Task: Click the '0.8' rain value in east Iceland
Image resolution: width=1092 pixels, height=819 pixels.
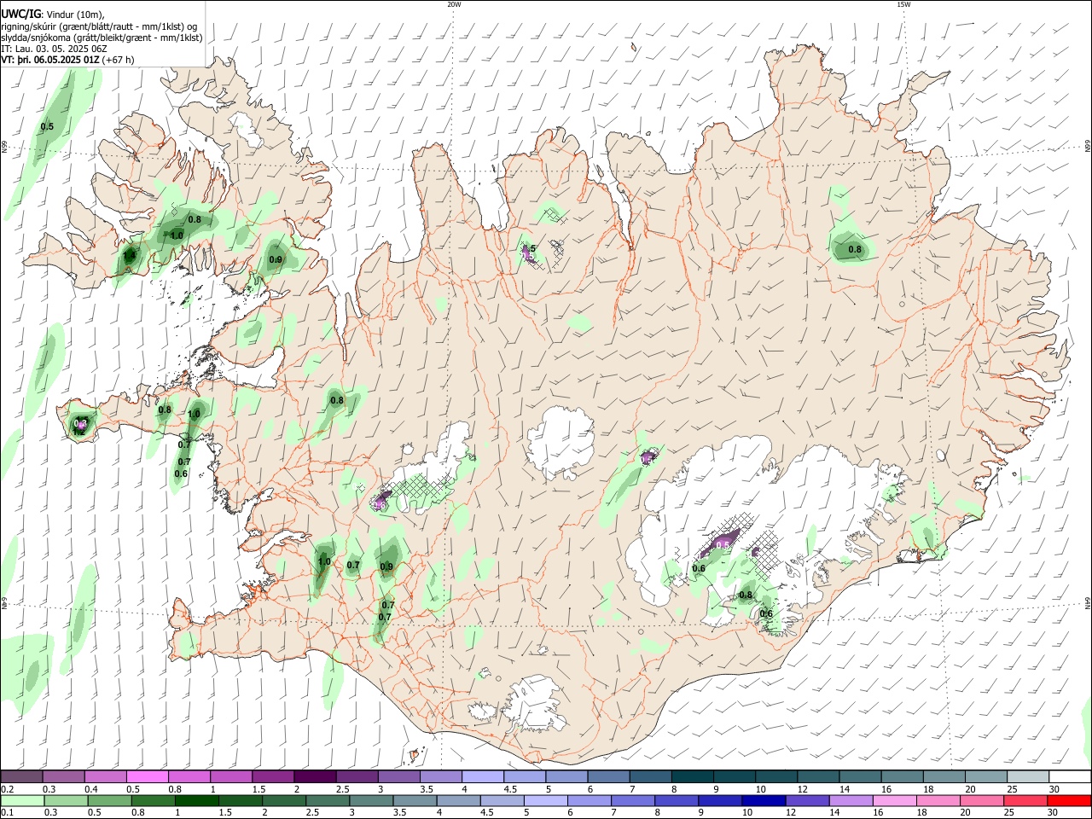Action: 855,250
